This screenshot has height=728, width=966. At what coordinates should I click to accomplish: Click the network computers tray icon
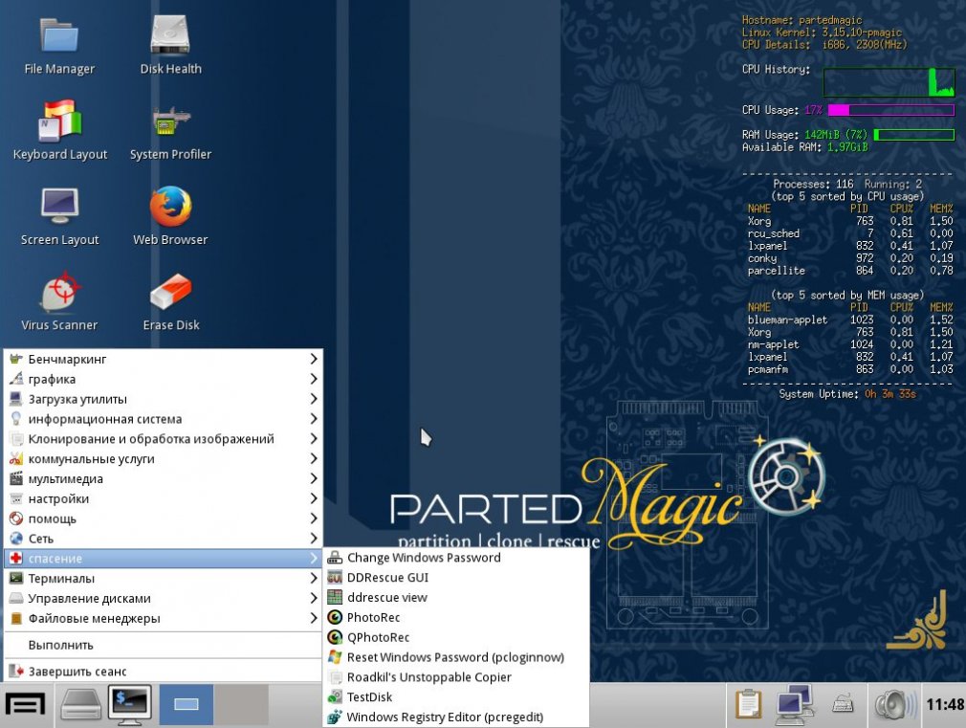tap(795, 704)
